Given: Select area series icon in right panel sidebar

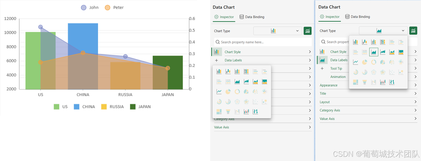Looking at the screenshot, I should pyautogui.click(x=322, y=60).
